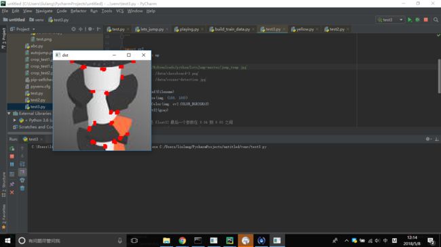Viewport: 441px width, 247px height.
Task: Select test2.py in the project tree
Action: click(35, 100)
